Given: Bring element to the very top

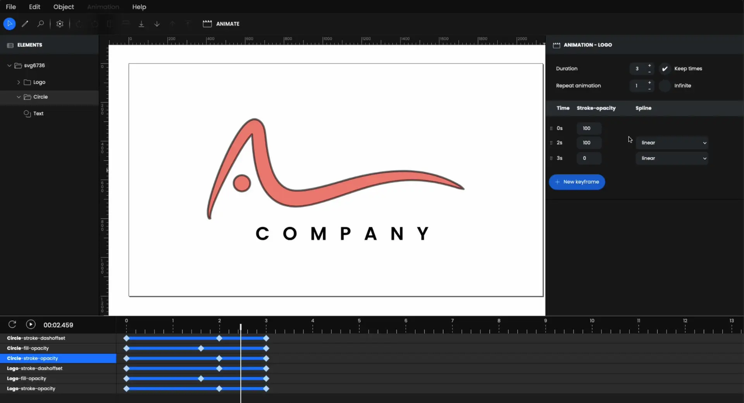Looking at the screenshot, I should coord(188,24).
